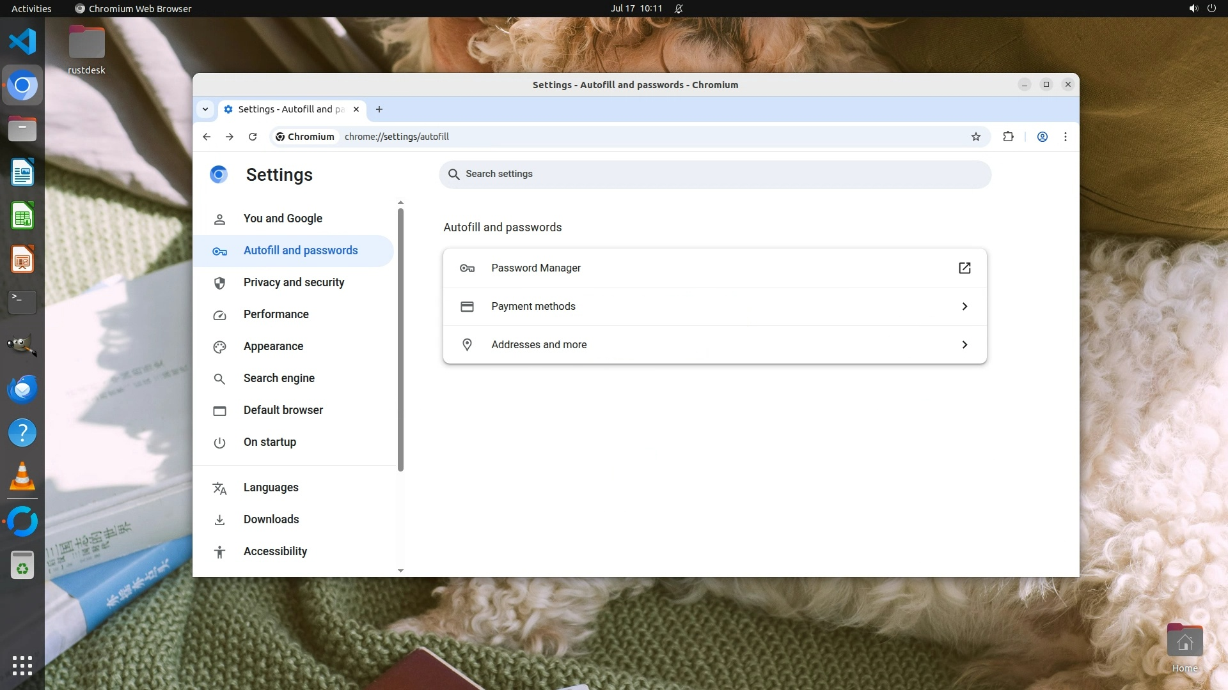Go to Search engine settings
Viewport: 1228px width, 690px height.
[x=279, y=378]
